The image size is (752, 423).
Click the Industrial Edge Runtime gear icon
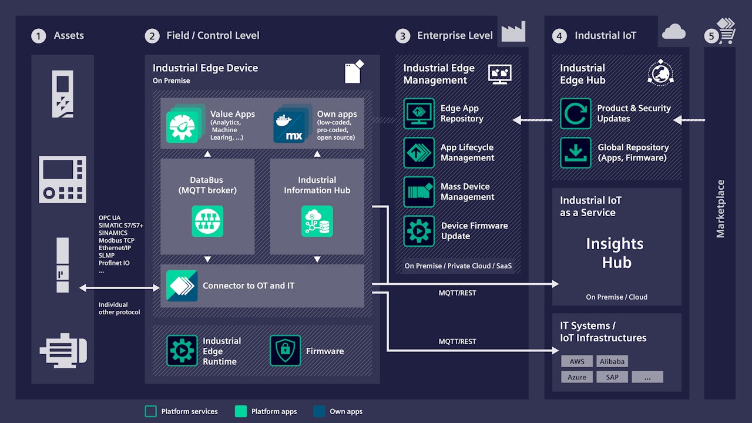point(182,350)
